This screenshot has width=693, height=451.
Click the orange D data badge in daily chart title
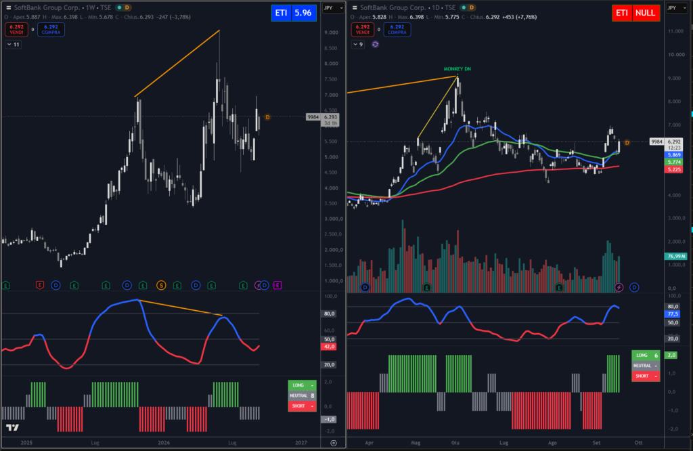click(x=472, y=7)
